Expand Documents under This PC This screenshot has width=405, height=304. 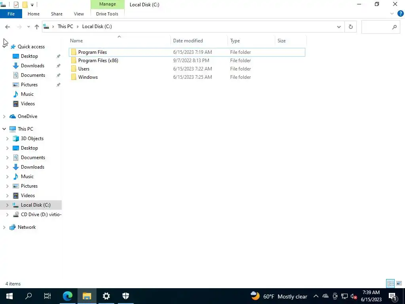[x=7, y=158]
